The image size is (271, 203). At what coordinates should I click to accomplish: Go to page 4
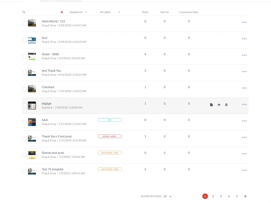229,196
